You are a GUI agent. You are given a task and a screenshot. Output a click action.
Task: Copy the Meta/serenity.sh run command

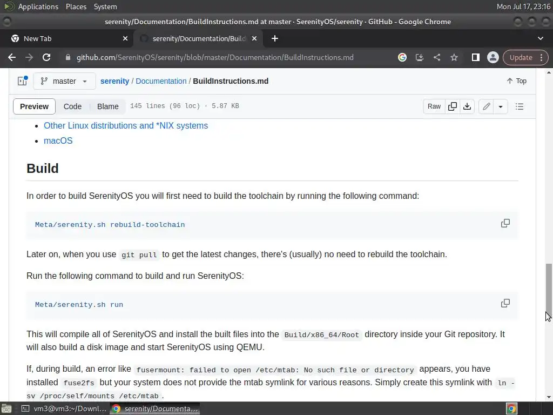tap(505, 303)
